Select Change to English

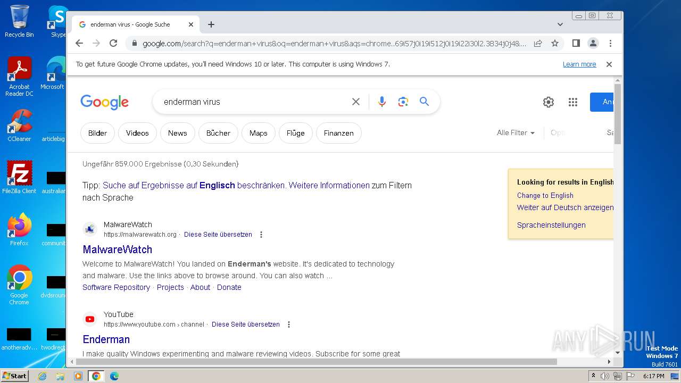point(545,195)
